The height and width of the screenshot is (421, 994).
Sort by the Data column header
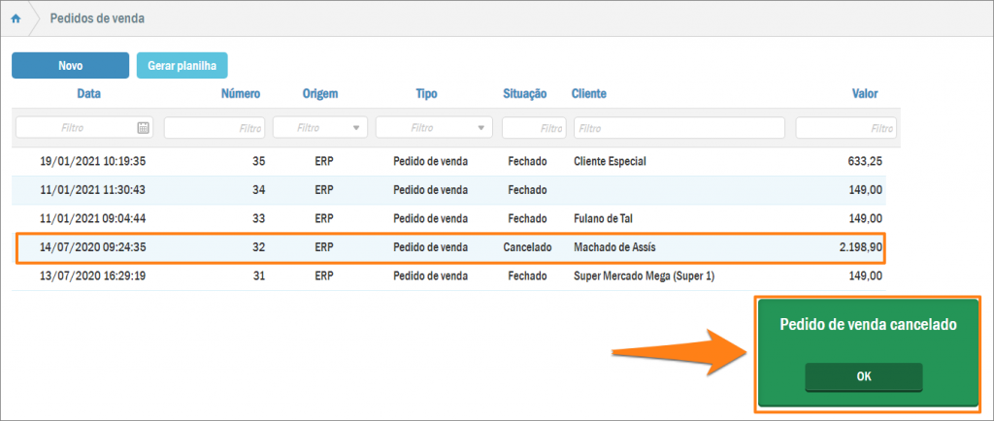point(88,94)
